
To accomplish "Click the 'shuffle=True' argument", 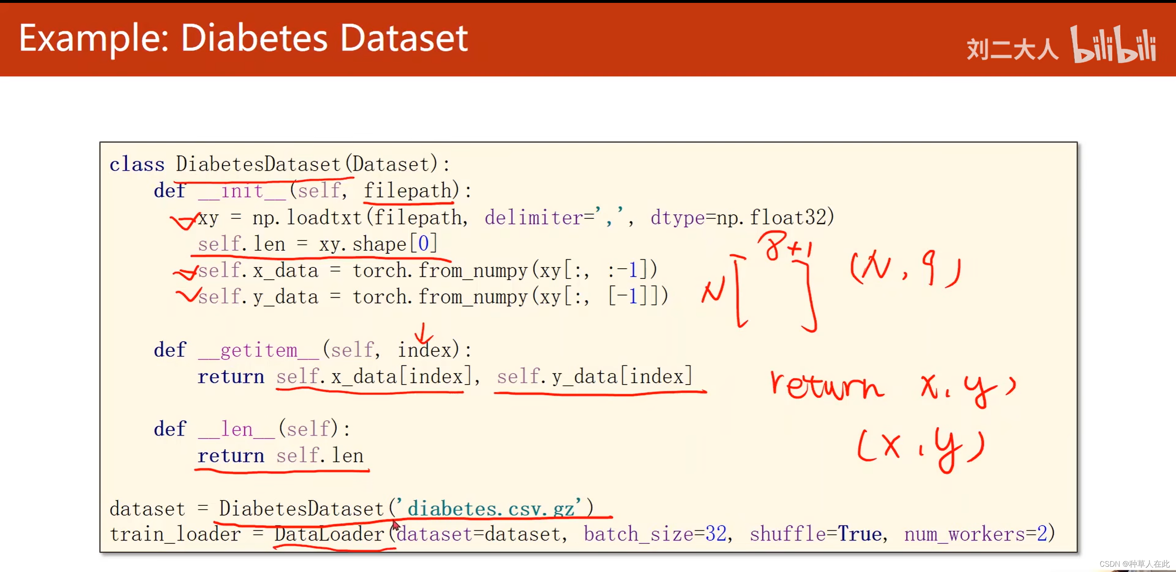I will pyautogui.click(x=816, y=534).
